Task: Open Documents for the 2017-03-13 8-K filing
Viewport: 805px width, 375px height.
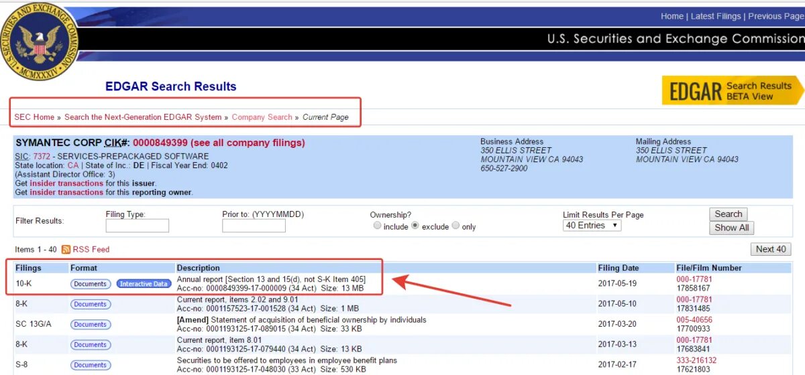Action: (x=91, y=345)
